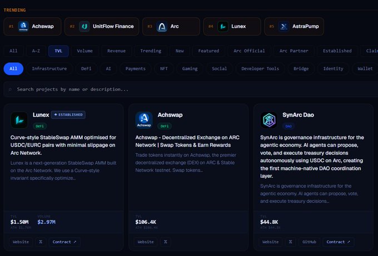
Task: Sort projects by Trending
Action: [151, 51]
